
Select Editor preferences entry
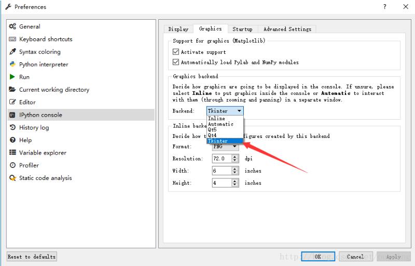coord(80,102)
